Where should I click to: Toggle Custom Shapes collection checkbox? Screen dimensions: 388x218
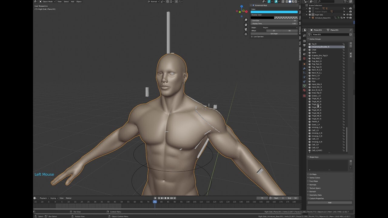pyautogui.click(x=310, y=12)
